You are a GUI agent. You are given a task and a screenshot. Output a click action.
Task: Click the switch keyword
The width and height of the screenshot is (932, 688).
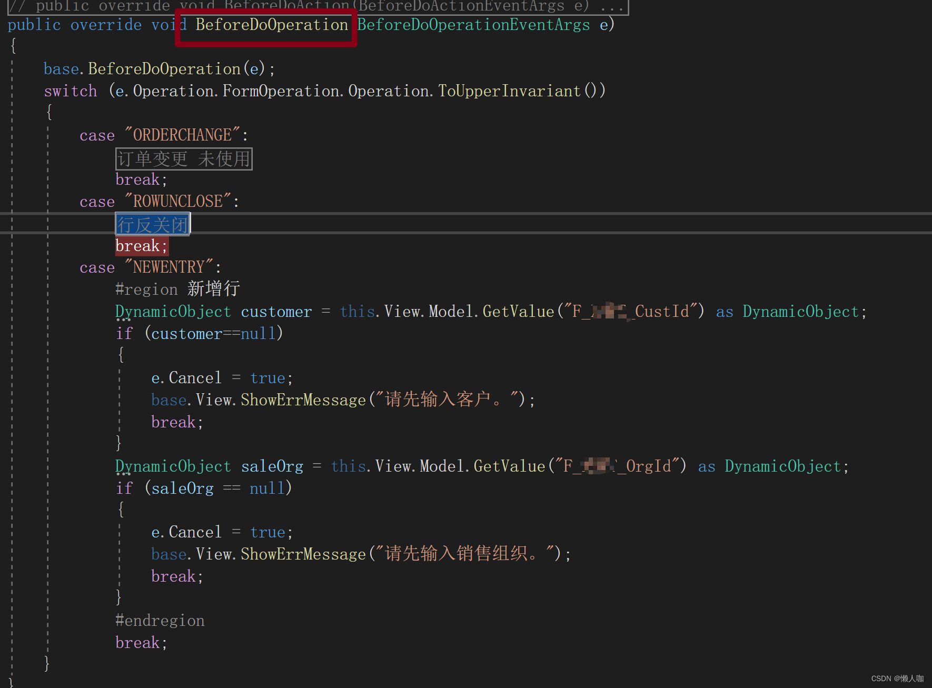pos(71,91)
